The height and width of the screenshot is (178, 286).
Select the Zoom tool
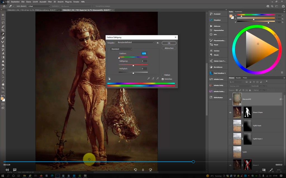(x=3, y=88)
